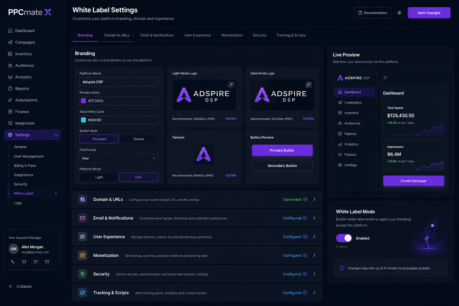The height and width of the screenshot is (306, 459).
Task: Click the info icon beside propagation notice
Action: pos(342,268)
